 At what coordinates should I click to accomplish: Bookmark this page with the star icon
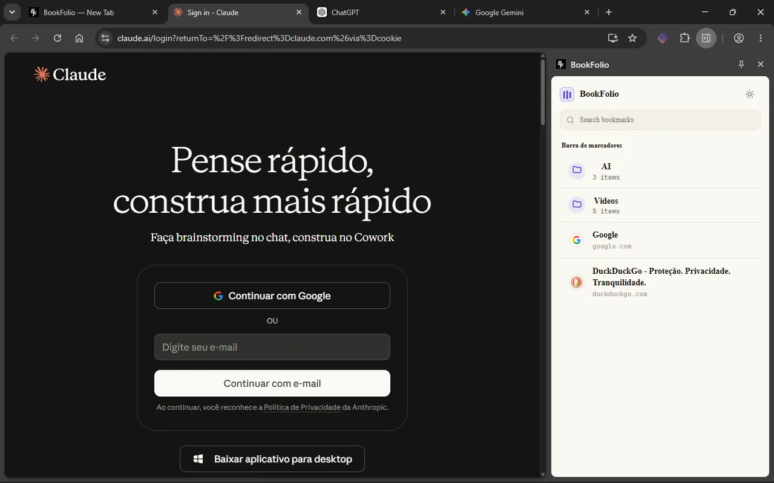[x=632, y=38]
